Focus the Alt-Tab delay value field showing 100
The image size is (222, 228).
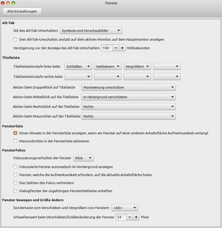point(107,48)
